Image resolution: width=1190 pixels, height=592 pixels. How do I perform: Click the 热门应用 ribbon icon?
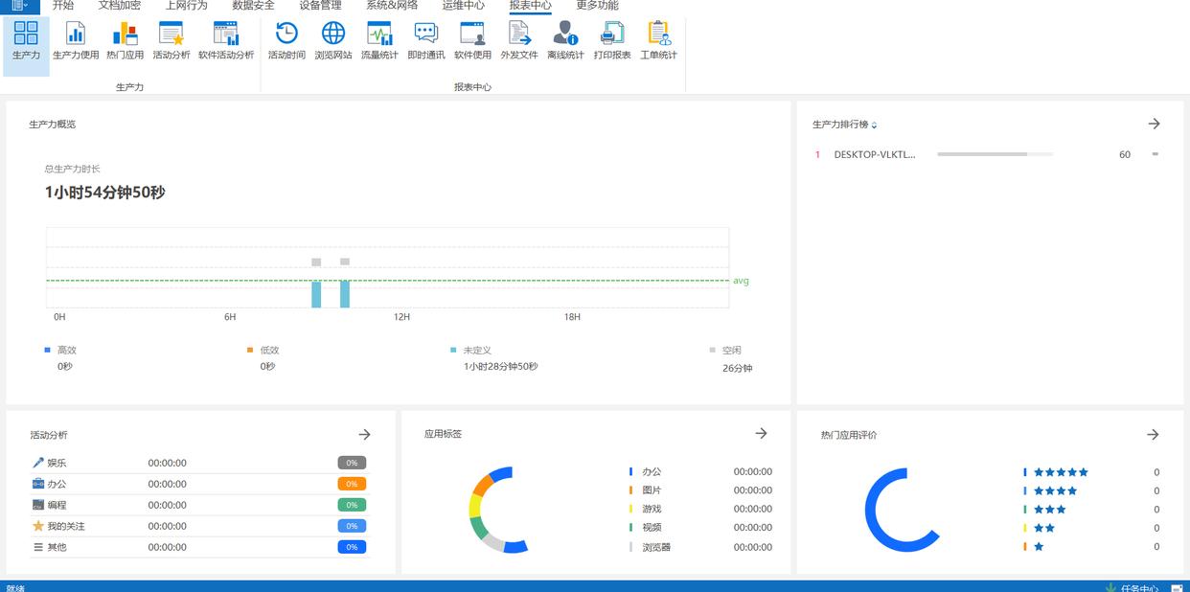(125, 40)
